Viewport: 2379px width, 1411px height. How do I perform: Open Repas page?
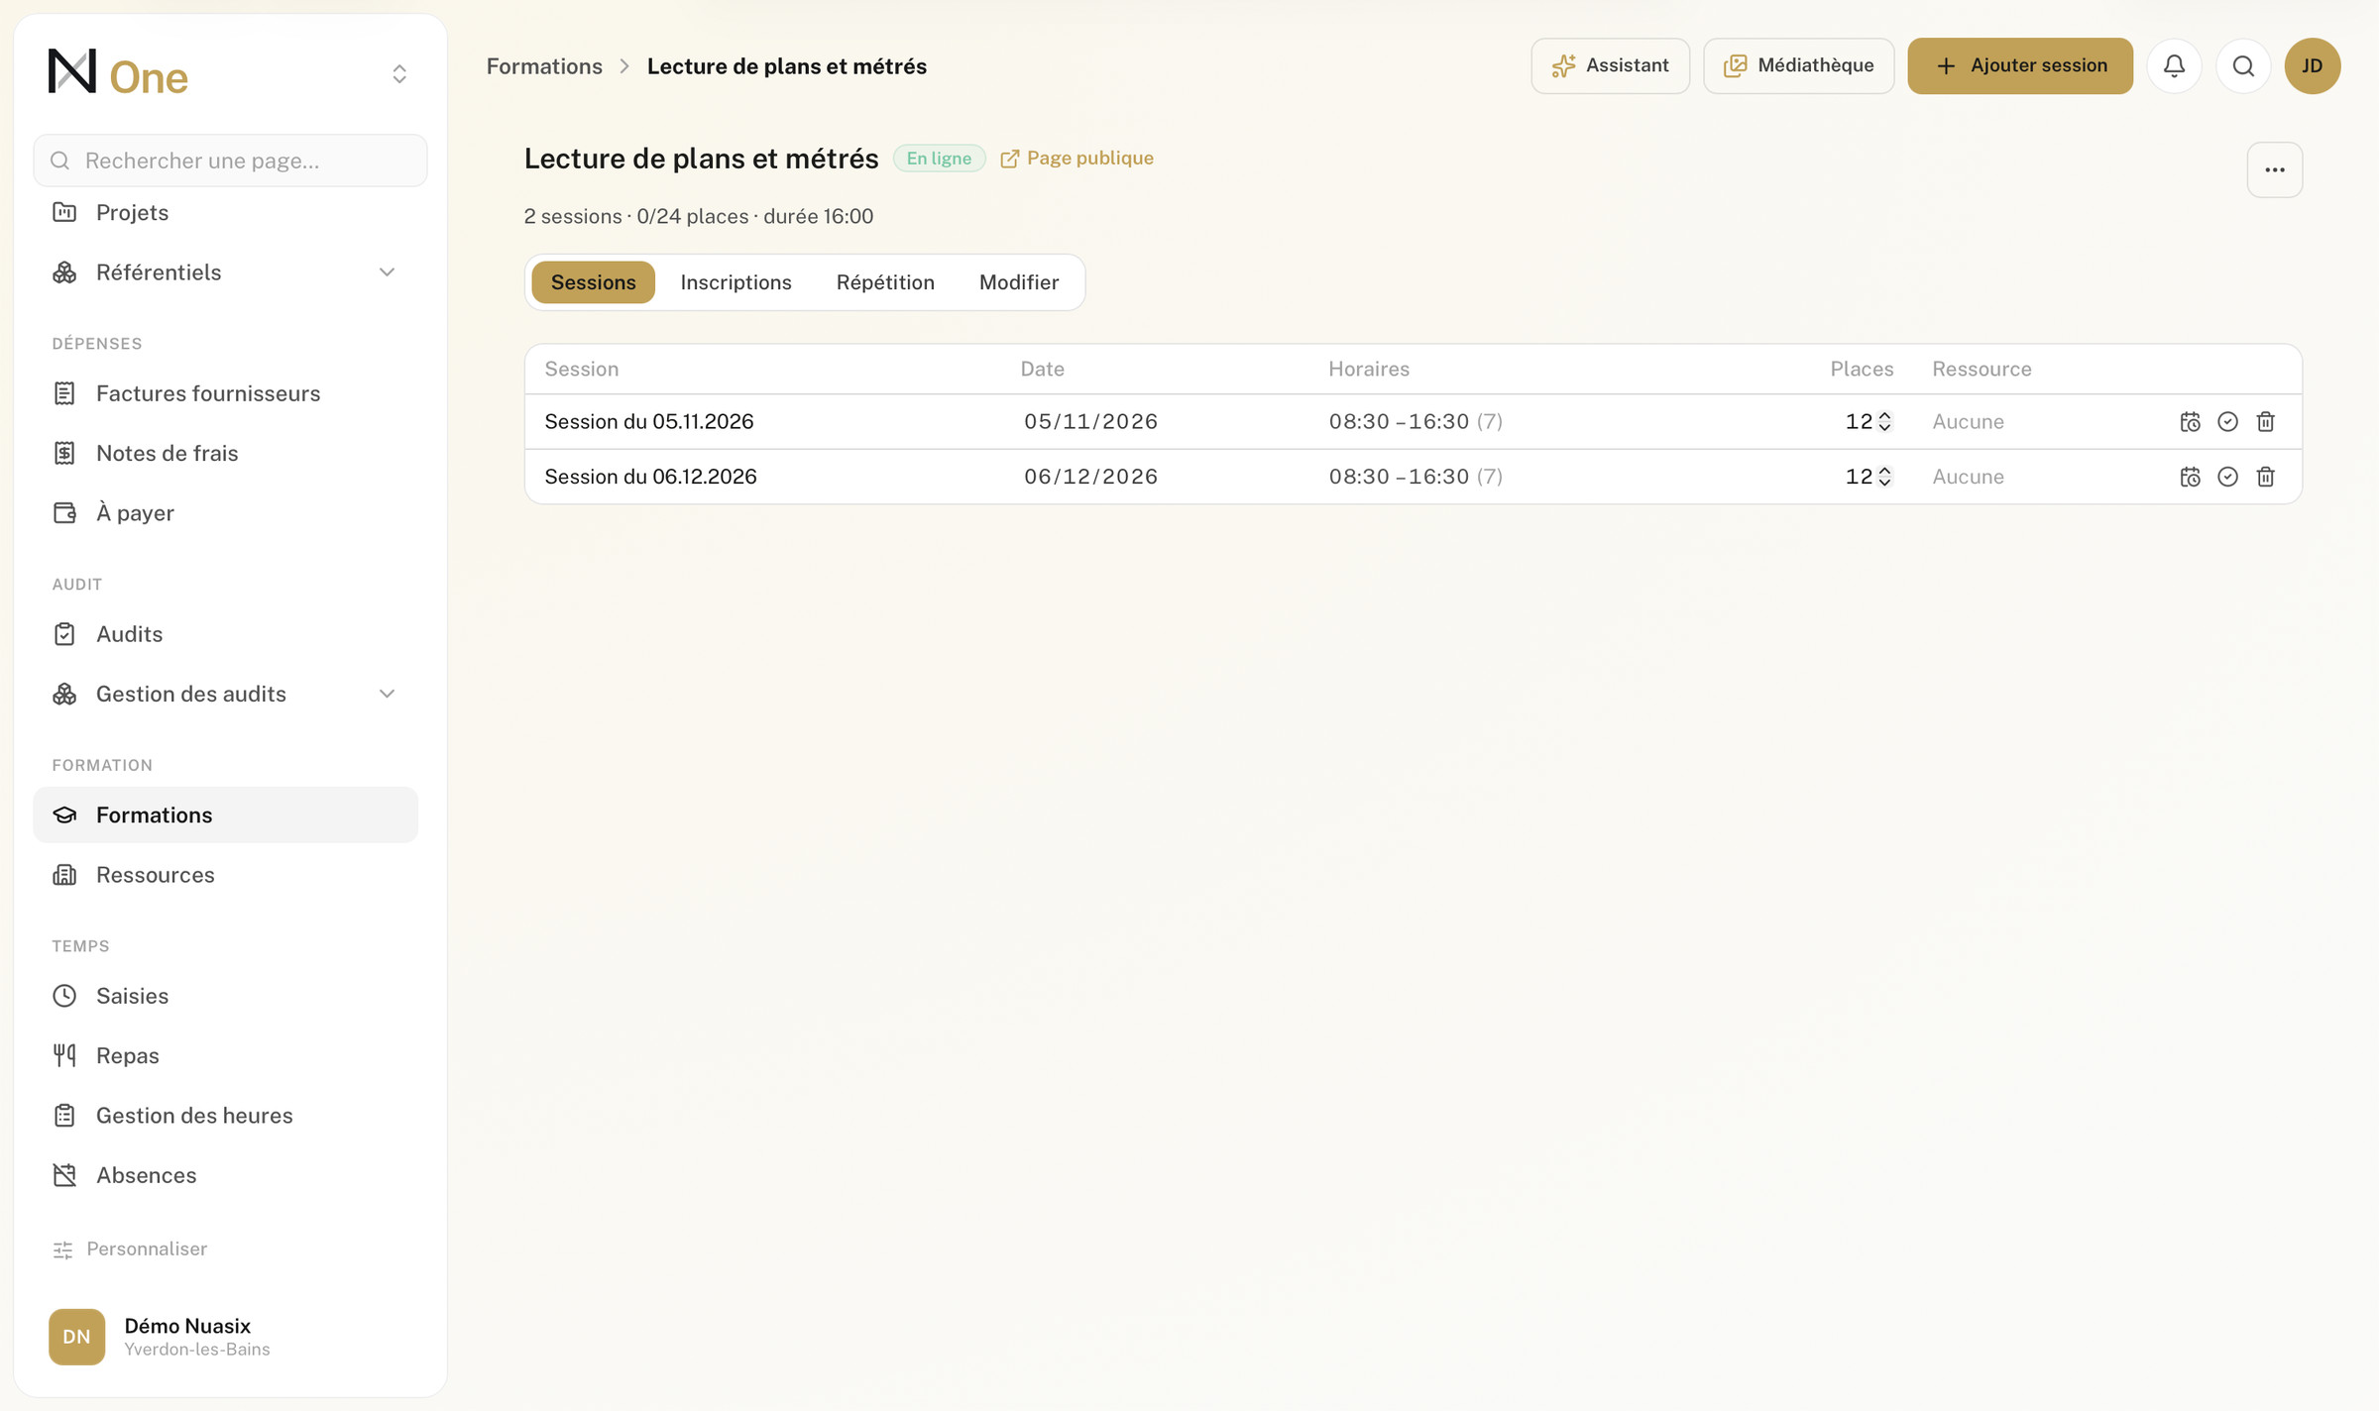click(x=226, y=1055)
